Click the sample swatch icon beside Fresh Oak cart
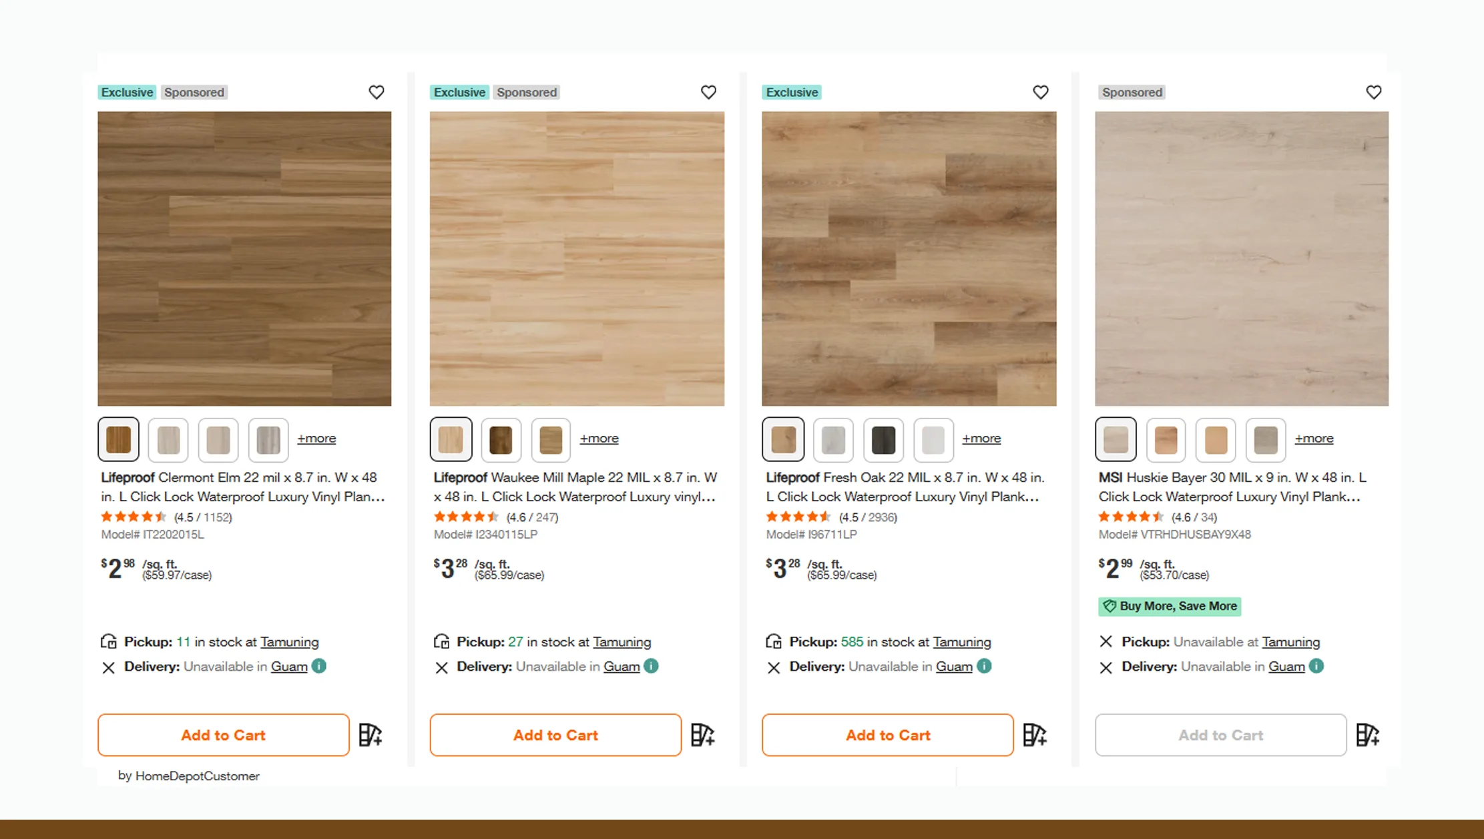 pyautogui.click(x=1034, y=735)
